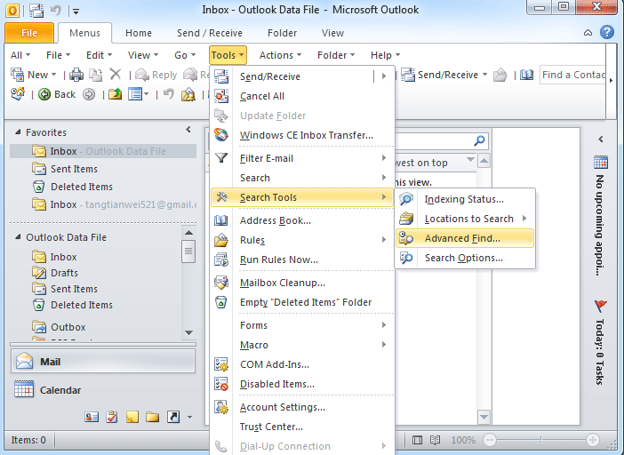The width and height of the screenshot is (624, 455).
Task: Click the Shortcuts icon in navigation bar
Action: coord(173,417)
